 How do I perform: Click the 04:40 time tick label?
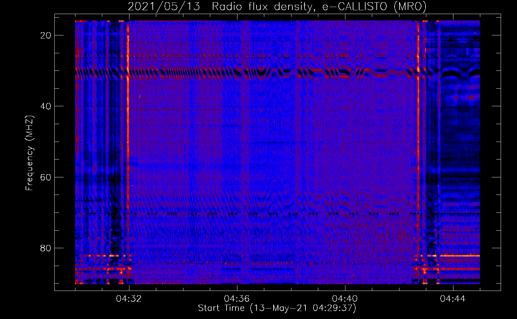345,299
